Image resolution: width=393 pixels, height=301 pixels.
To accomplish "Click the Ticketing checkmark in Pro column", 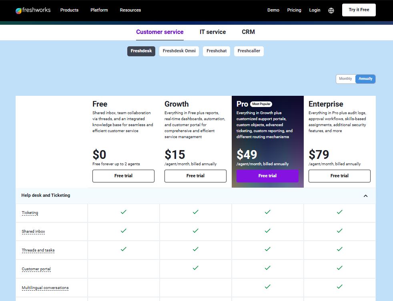I will click(268, 212).
